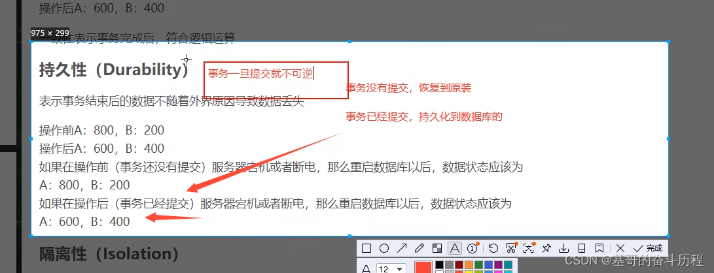
Task: Save the screenshot with download icon
Action: 564,248
